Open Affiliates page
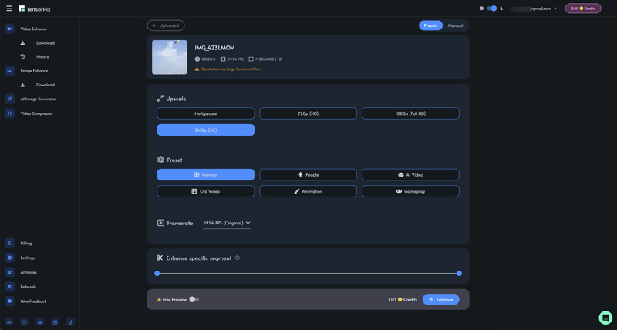This screenshot has width=617, height=330. pos(29,272)
